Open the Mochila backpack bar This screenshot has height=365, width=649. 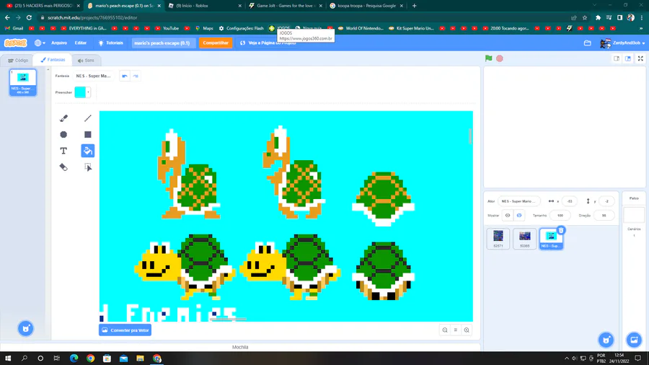[240, 347]
